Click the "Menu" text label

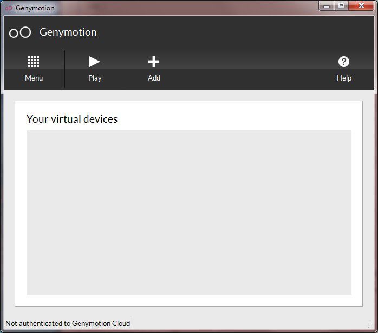tap(34, 78)
